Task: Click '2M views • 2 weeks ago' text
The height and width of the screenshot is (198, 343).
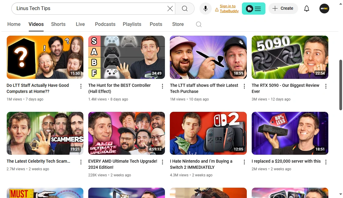Action: [271, 169]
